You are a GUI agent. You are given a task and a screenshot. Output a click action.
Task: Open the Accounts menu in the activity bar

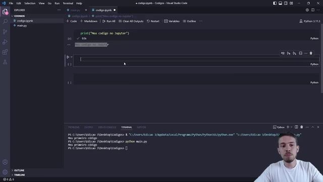tap(5, 162)
